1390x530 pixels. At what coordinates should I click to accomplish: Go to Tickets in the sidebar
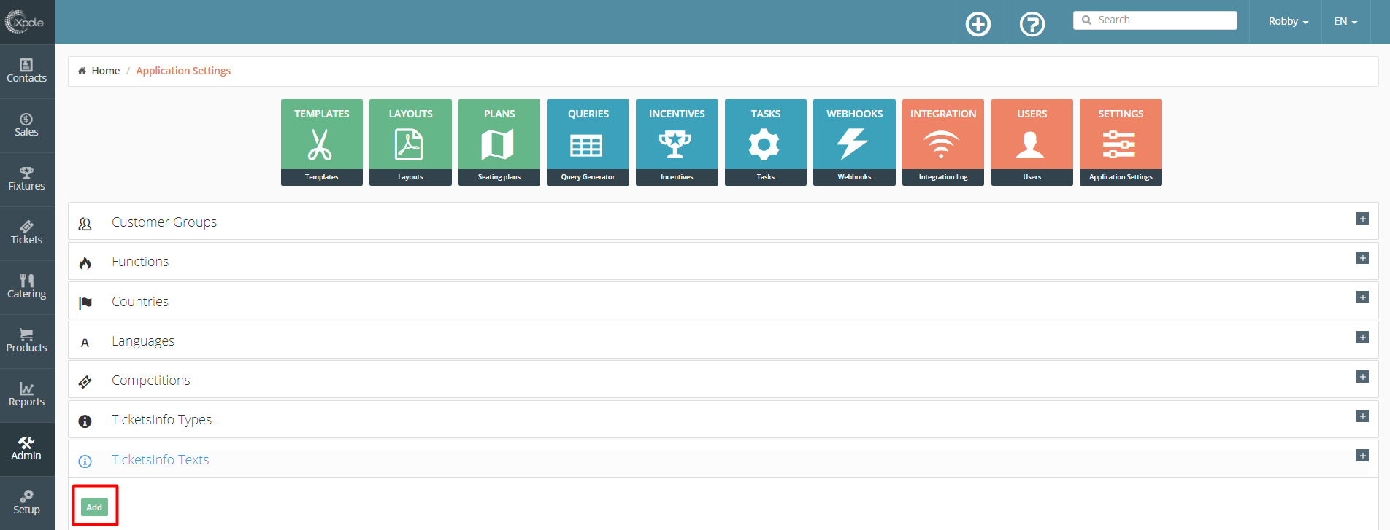coord(27,233)
